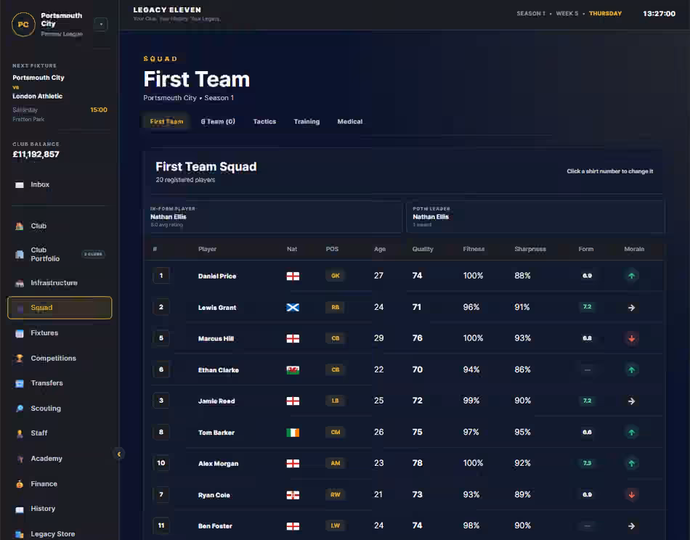Viewport: 690px width, 540px height.
Task: Click the POTM Leader Nathan Ellis card
Action: point(535,217)
